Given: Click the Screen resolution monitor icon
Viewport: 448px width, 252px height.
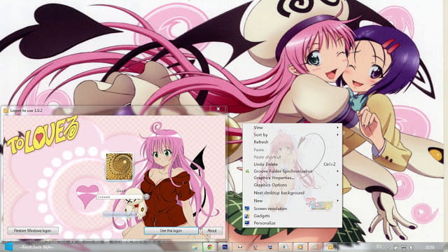Looking at the screenshot, I should [247, 209].
